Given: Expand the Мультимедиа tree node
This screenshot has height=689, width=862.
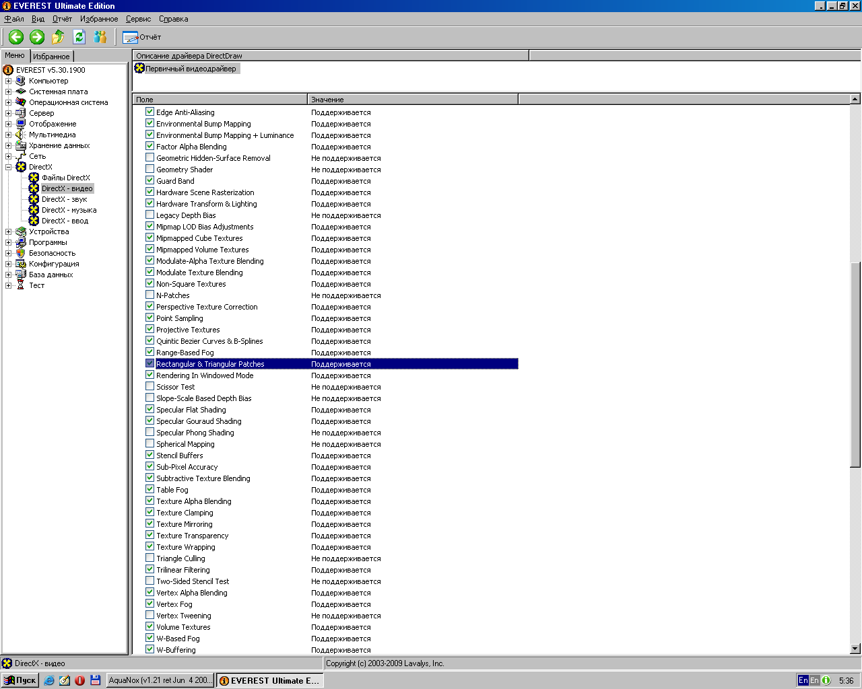Looking at the screenshot, I should 9,135.
